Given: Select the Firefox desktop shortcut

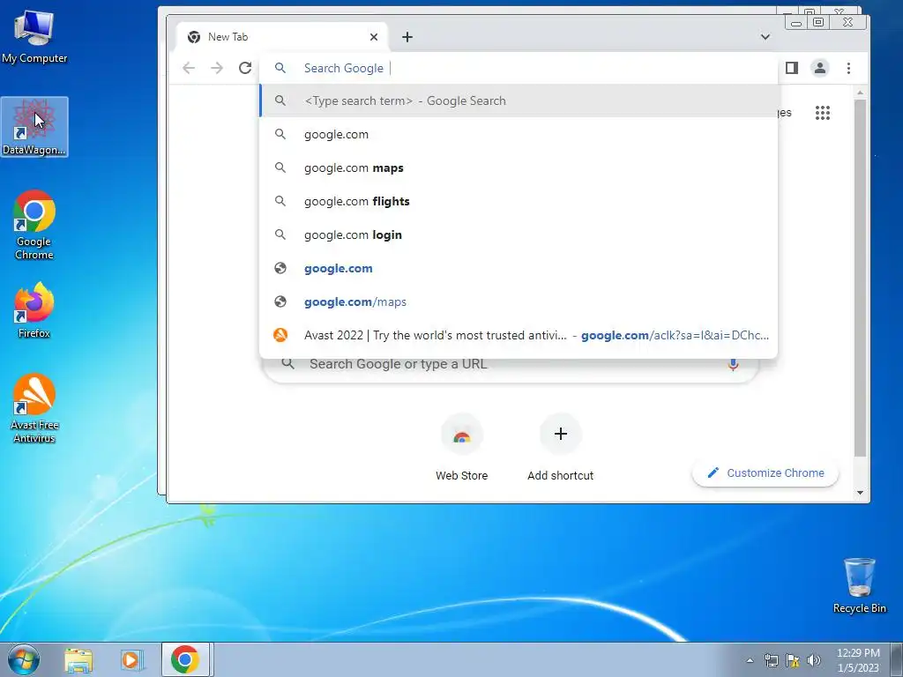Looking at the screenshot, I should point(34,311).
